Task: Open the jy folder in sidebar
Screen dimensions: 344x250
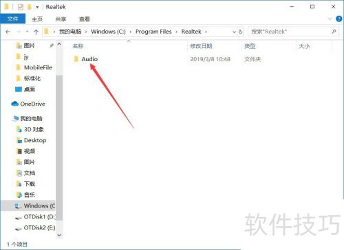Action: tap(26, 56)
